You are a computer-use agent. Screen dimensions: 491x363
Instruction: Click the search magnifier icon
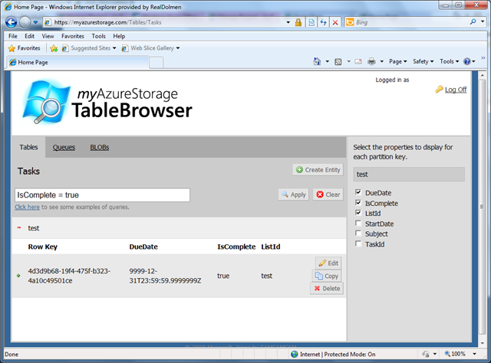tap(473, 22)
